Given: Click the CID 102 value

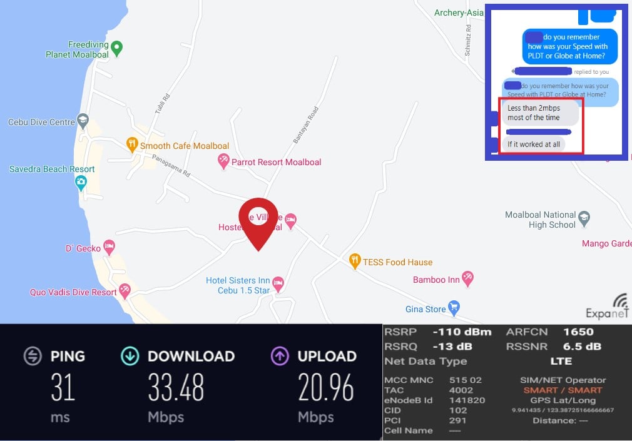Looking at the screenshot, I should tap(458, 410).
